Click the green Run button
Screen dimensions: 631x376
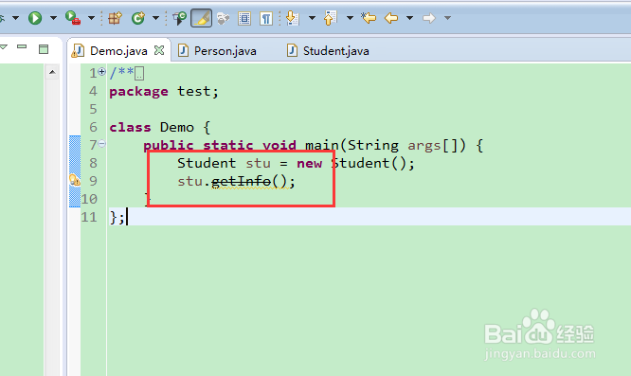pyautogui.click(x=35, y=18)
